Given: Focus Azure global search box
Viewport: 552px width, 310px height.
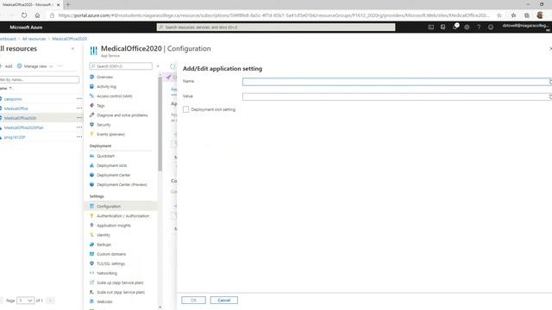Looking at the screenshot, I should [276, 27].
